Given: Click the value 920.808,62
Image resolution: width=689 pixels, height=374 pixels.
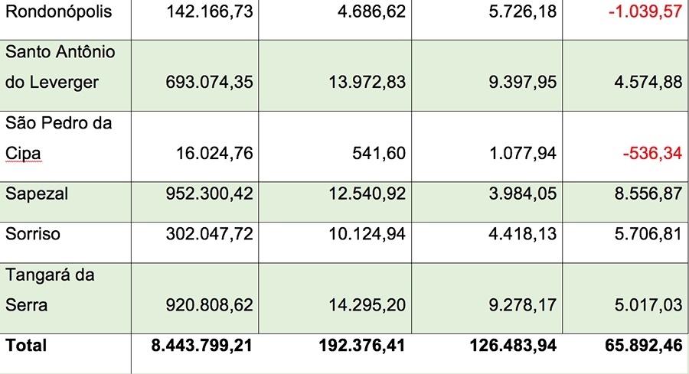Looking at the screenshot, I should tap(209, 305).
